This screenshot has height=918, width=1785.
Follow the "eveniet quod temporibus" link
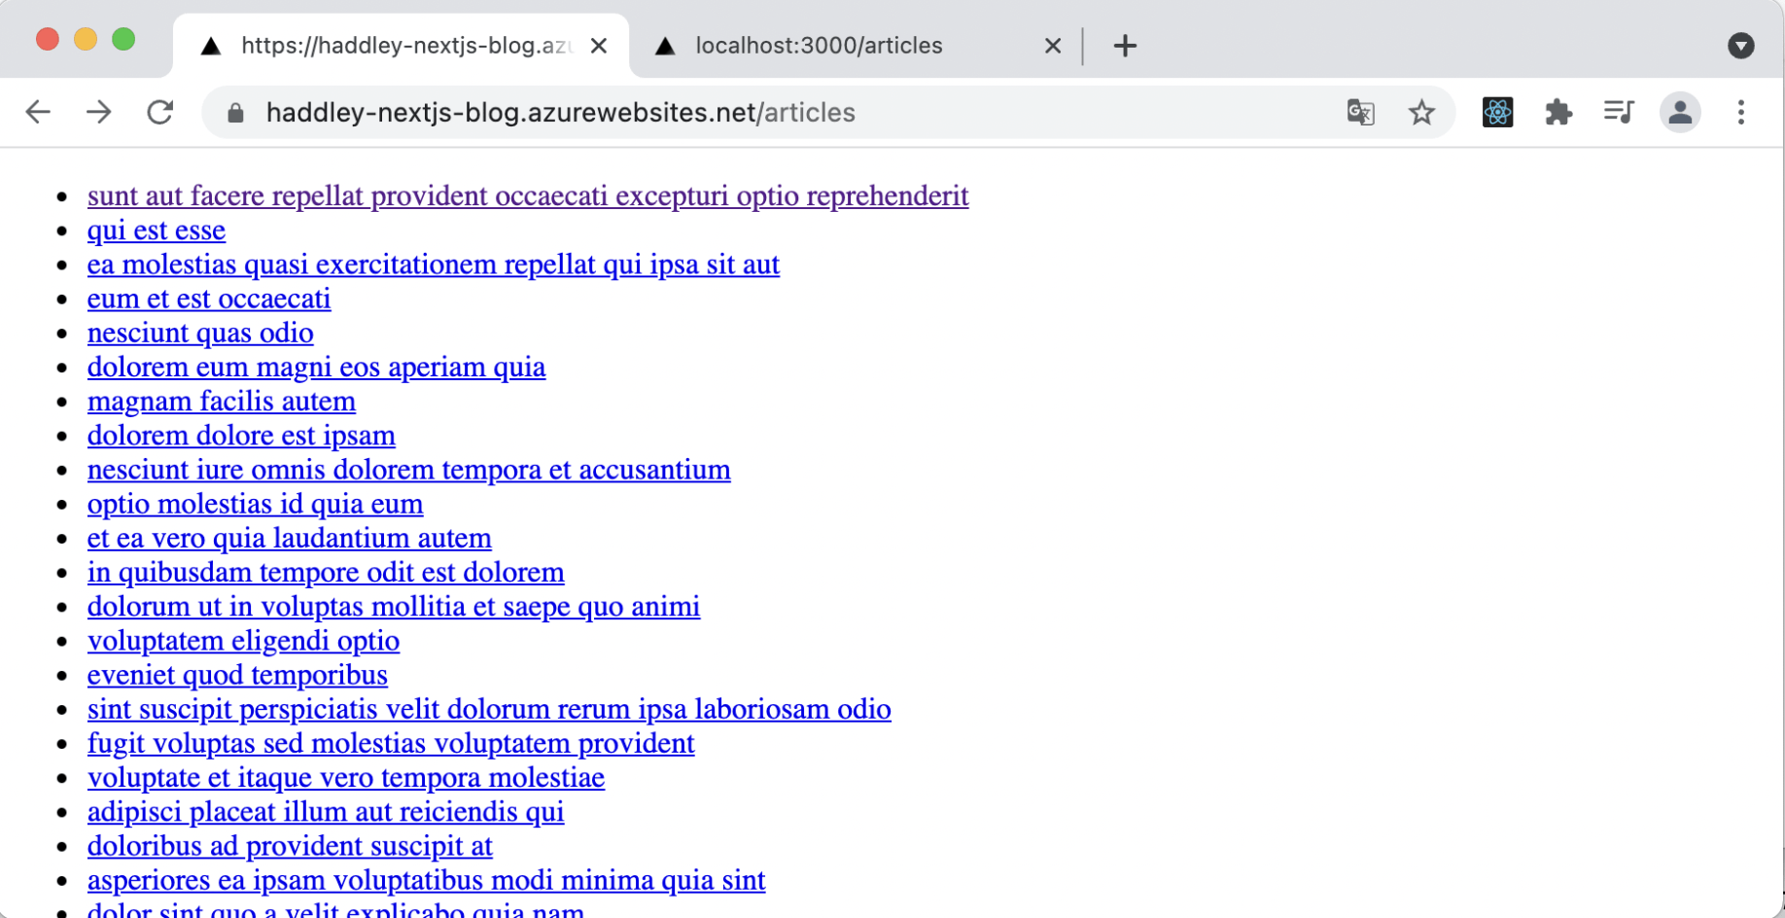click(x=237, y=676)
